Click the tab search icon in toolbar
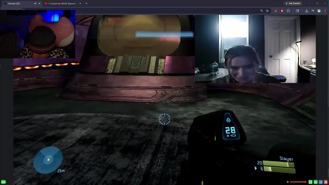The height and width of the screenshot is (185, 329). click(297, 11)
